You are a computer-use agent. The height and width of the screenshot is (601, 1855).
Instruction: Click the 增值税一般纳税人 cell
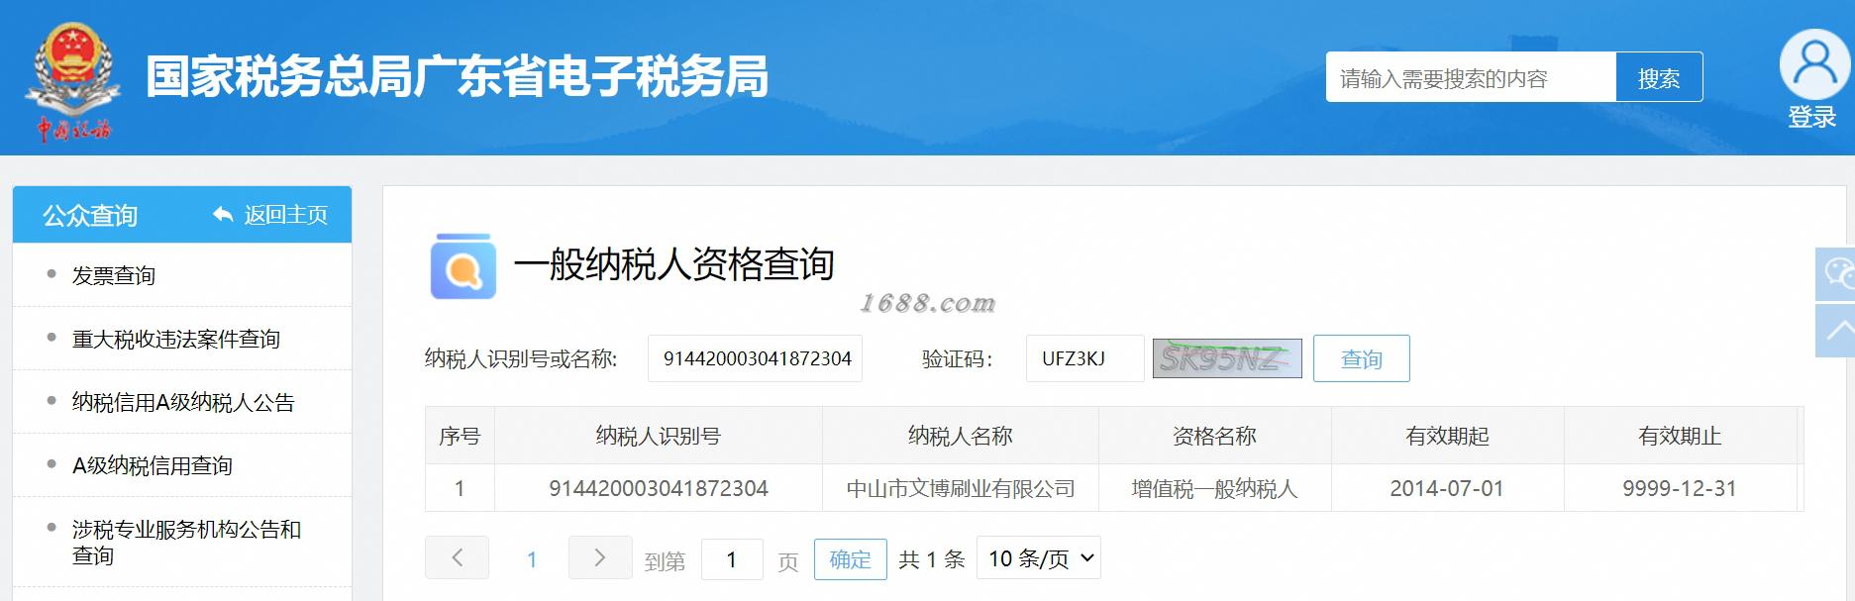coord(1215,488)
